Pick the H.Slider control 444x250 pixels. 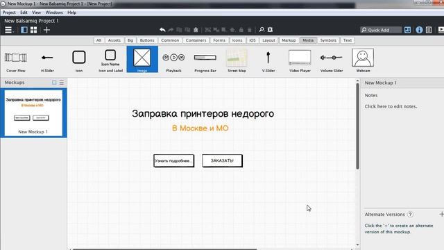pyautogui.click(x=47, y=60)
